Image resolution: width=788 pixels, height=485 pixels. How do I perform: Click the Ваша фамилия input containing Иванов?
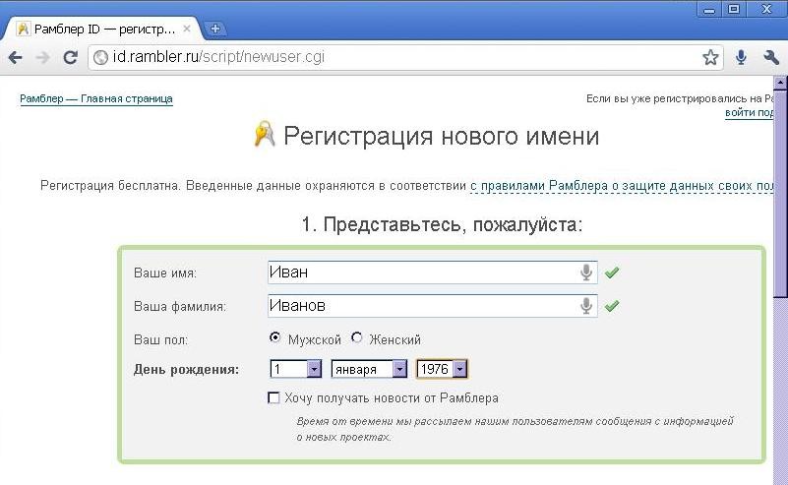433,306
